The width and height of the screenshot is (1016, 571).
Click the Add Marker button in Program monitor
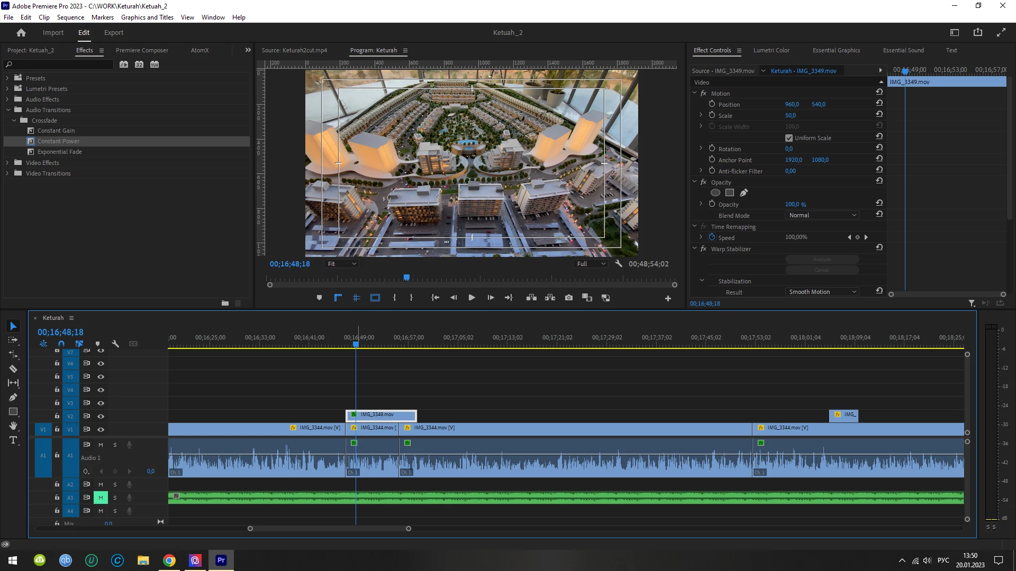319,298
